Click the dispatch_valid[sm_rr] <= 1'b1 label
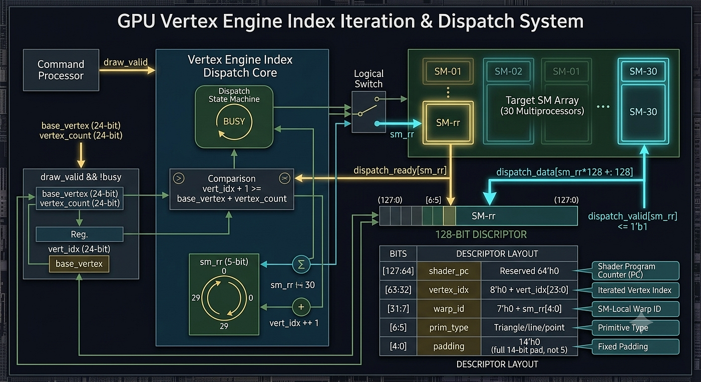701x382 pixels. coord(632,221)
